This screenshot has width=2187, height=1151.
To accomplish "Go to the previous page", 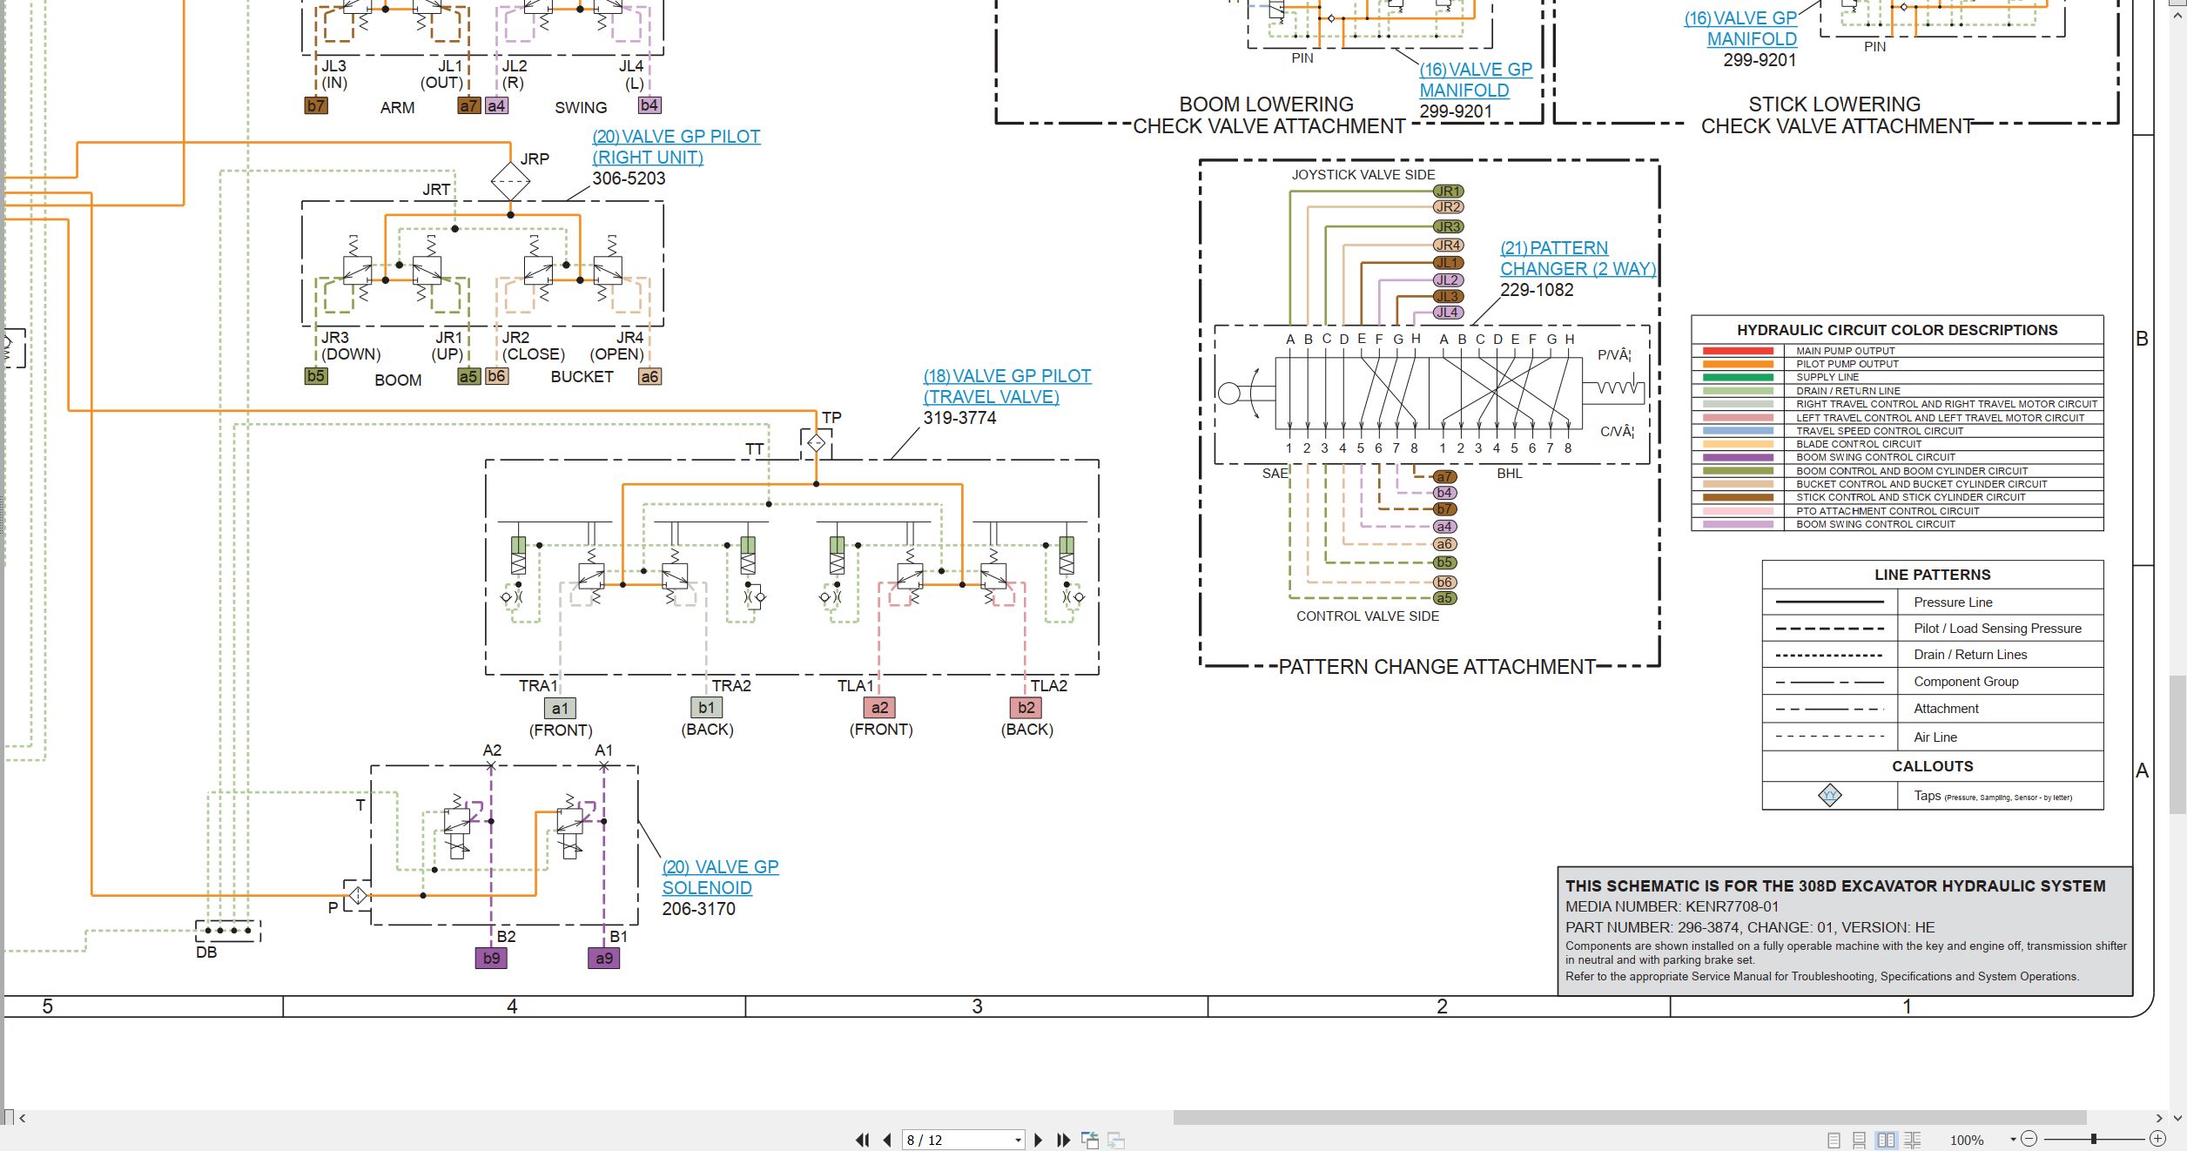I will 887,1140.
